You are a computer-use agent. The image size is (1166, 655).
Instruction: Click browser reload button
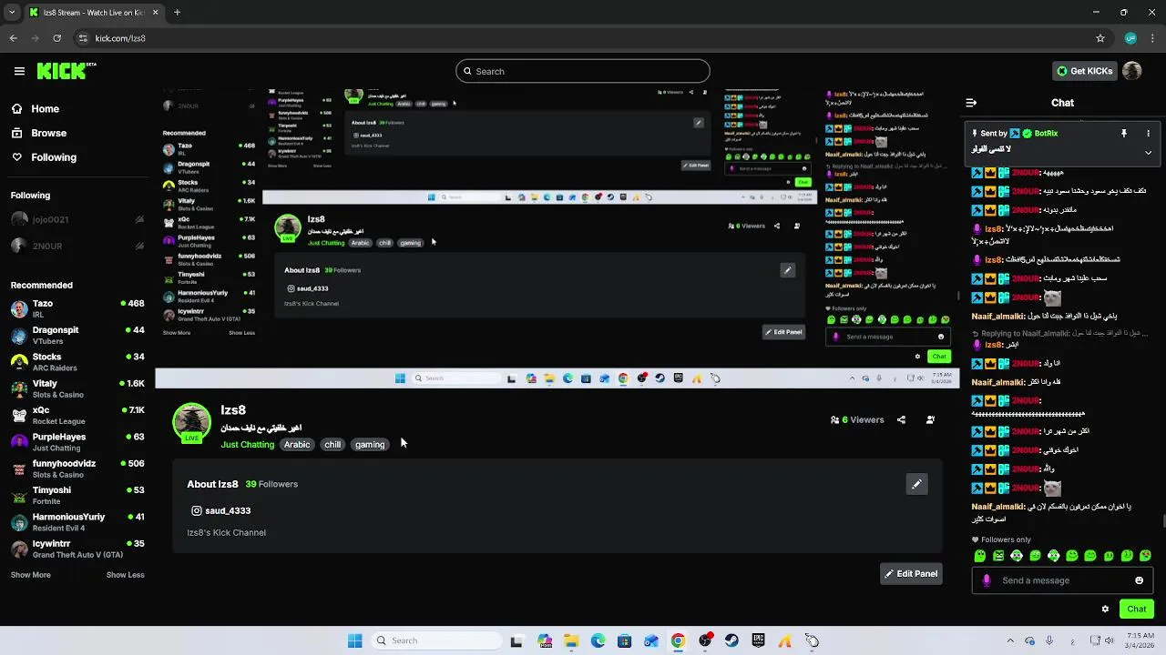tap(56, 38)
